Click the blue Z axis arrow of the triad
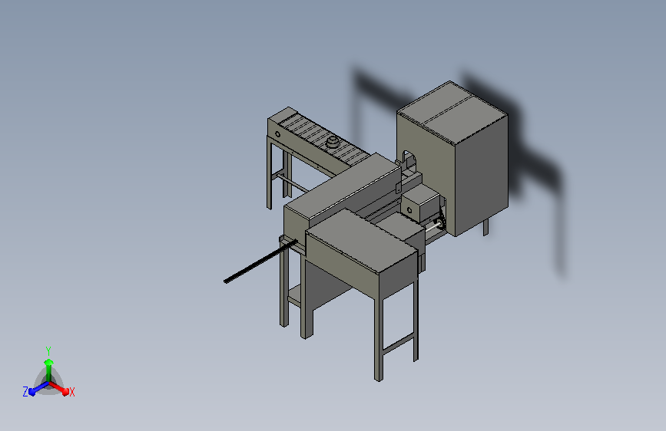666x431 pixels. point(38,389)
